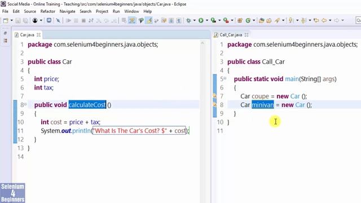The image size is (361, 203).
Task: Open the Coverage dropdown arrow
Action: pyautogui.click(x=219, y=20)
